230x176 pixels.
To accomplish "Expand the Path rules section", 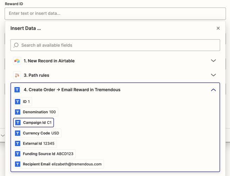I will coord(213,75).
